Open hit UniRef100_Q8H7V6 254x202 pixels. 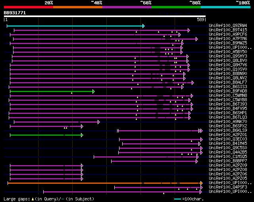click(228, 65)
